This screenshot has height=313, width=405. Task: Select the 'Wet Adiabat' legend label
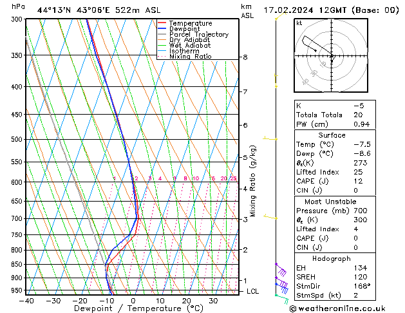point(190,45)
